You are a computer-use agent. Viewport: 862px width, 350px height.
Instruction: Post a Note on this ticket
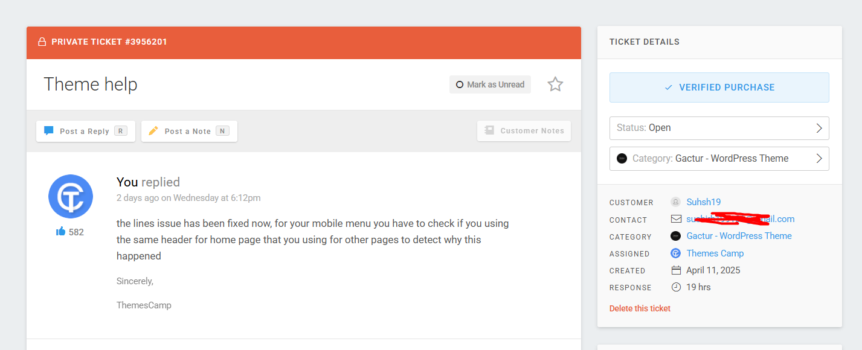(x=189, y=131)
